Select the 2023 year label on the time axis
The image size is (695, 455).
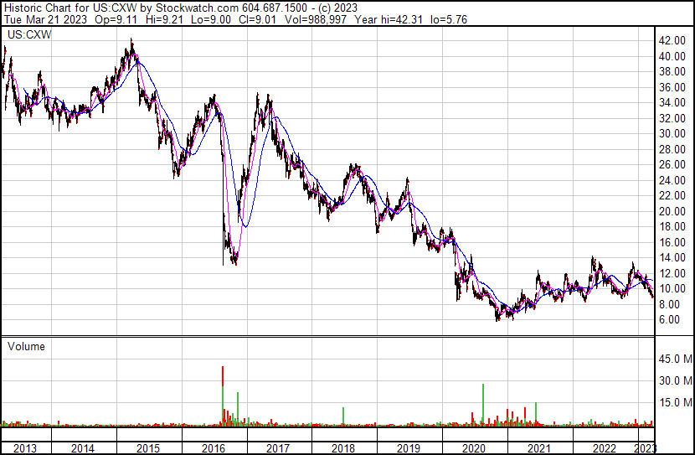[x=646, y=448]
